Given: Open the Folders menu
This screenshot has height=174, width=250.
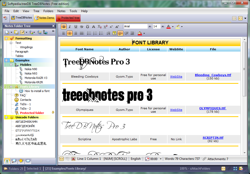Looking at the screenshot, I should click(x=48, y=11).
